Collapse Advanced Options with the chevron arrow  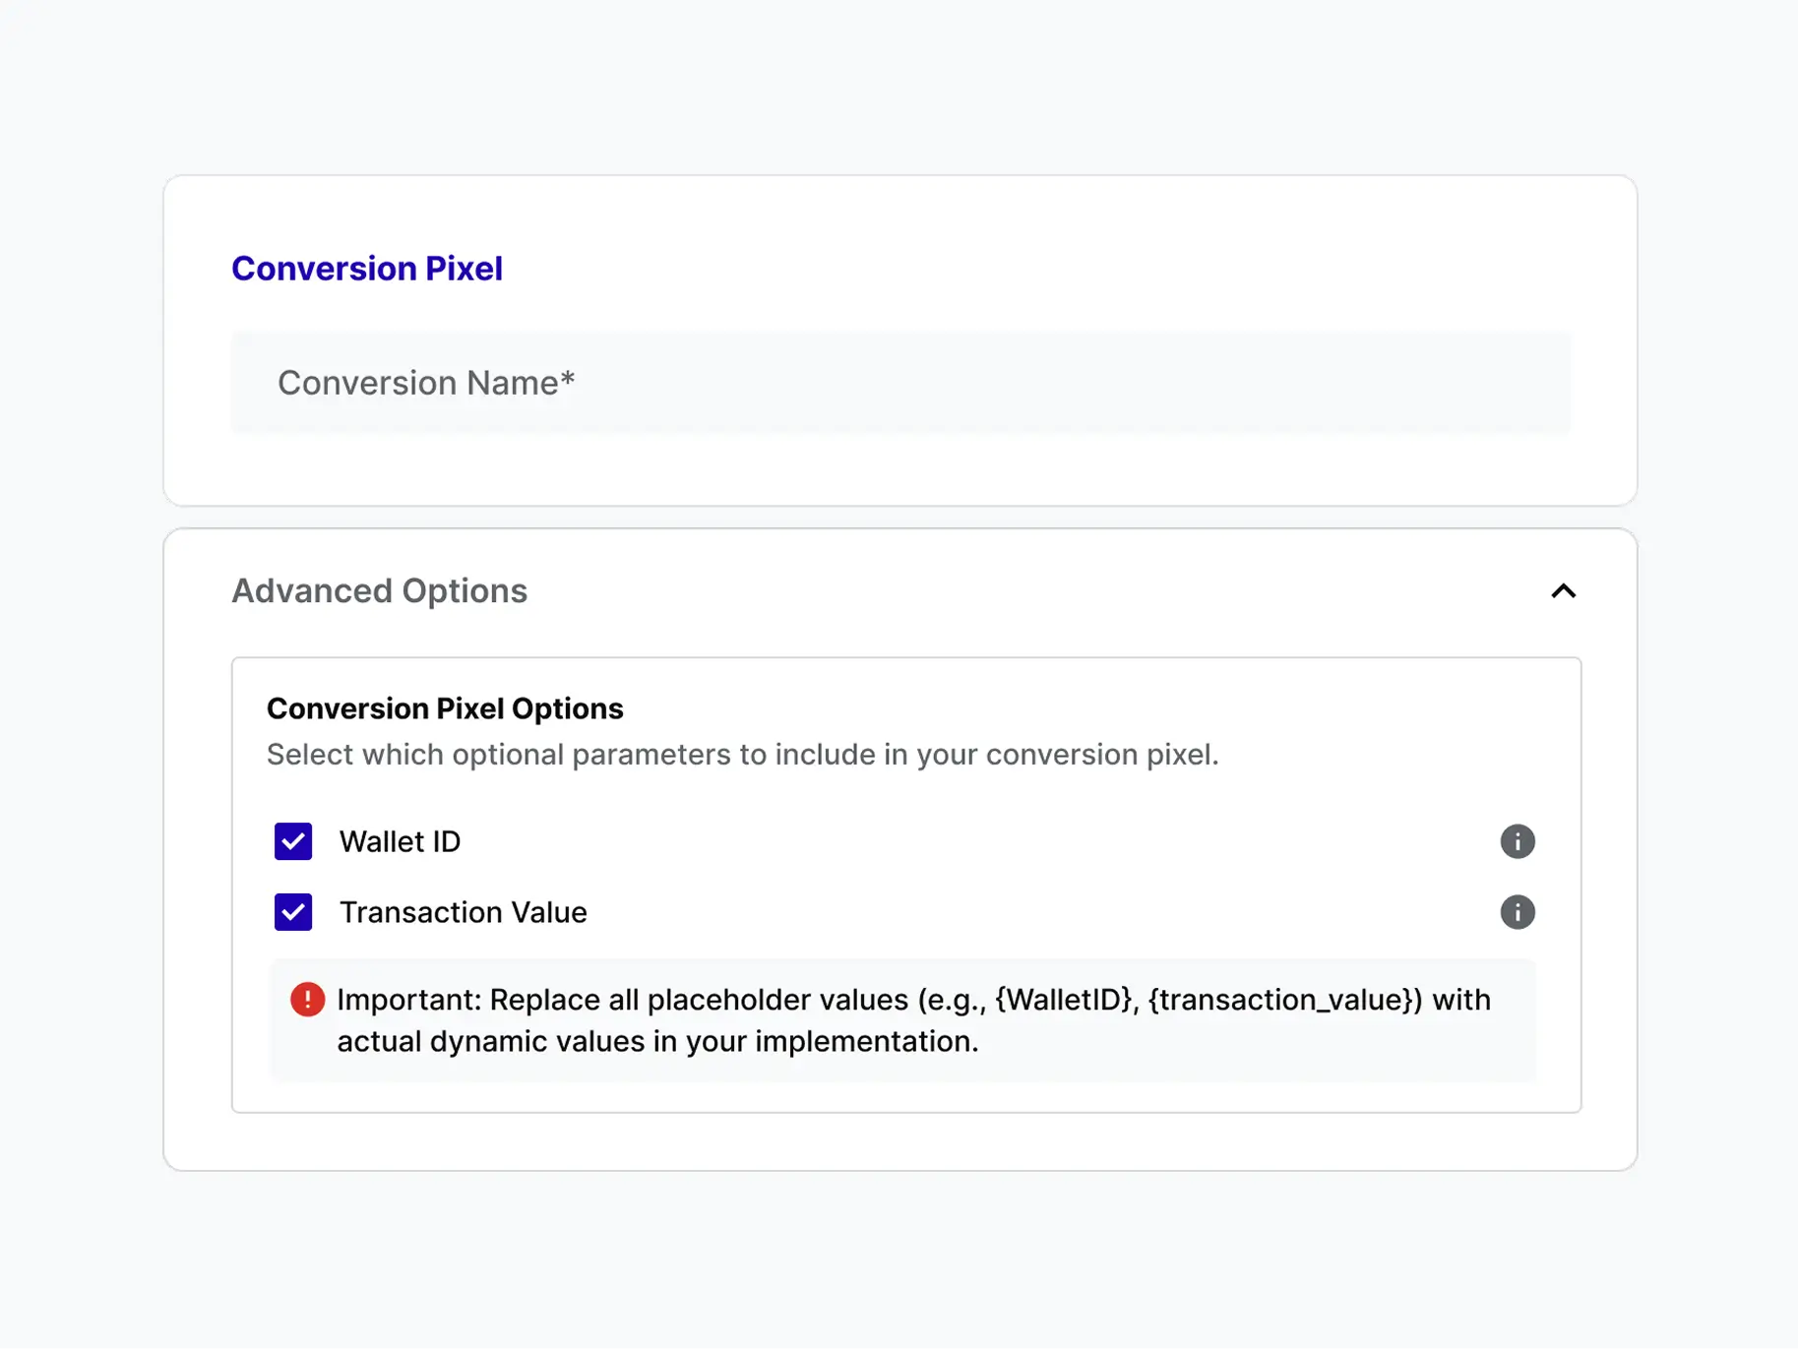tap(1563, 591)
